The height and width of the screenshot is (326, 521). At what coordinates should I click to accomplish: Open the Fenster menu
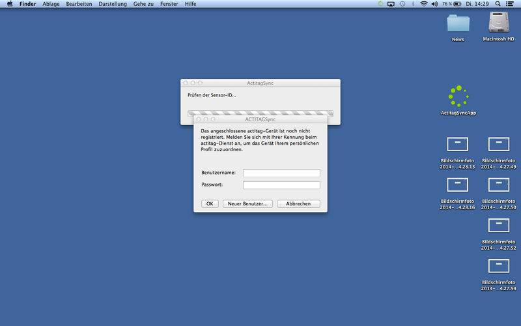point(169,4)
